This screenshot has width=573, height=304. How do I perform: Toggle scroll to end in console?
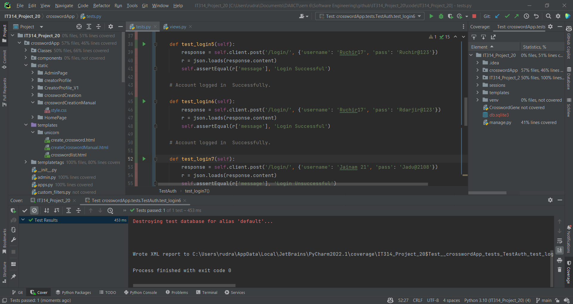[x=560, y=250]
